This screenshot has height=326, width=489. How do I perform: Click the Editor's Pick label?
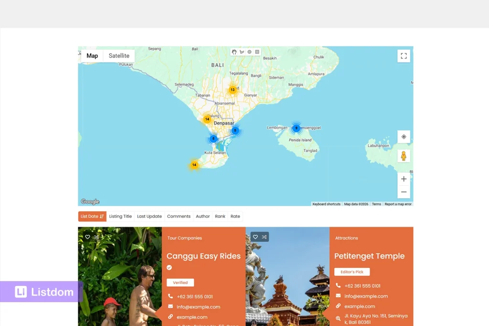(x=352, y=272)
